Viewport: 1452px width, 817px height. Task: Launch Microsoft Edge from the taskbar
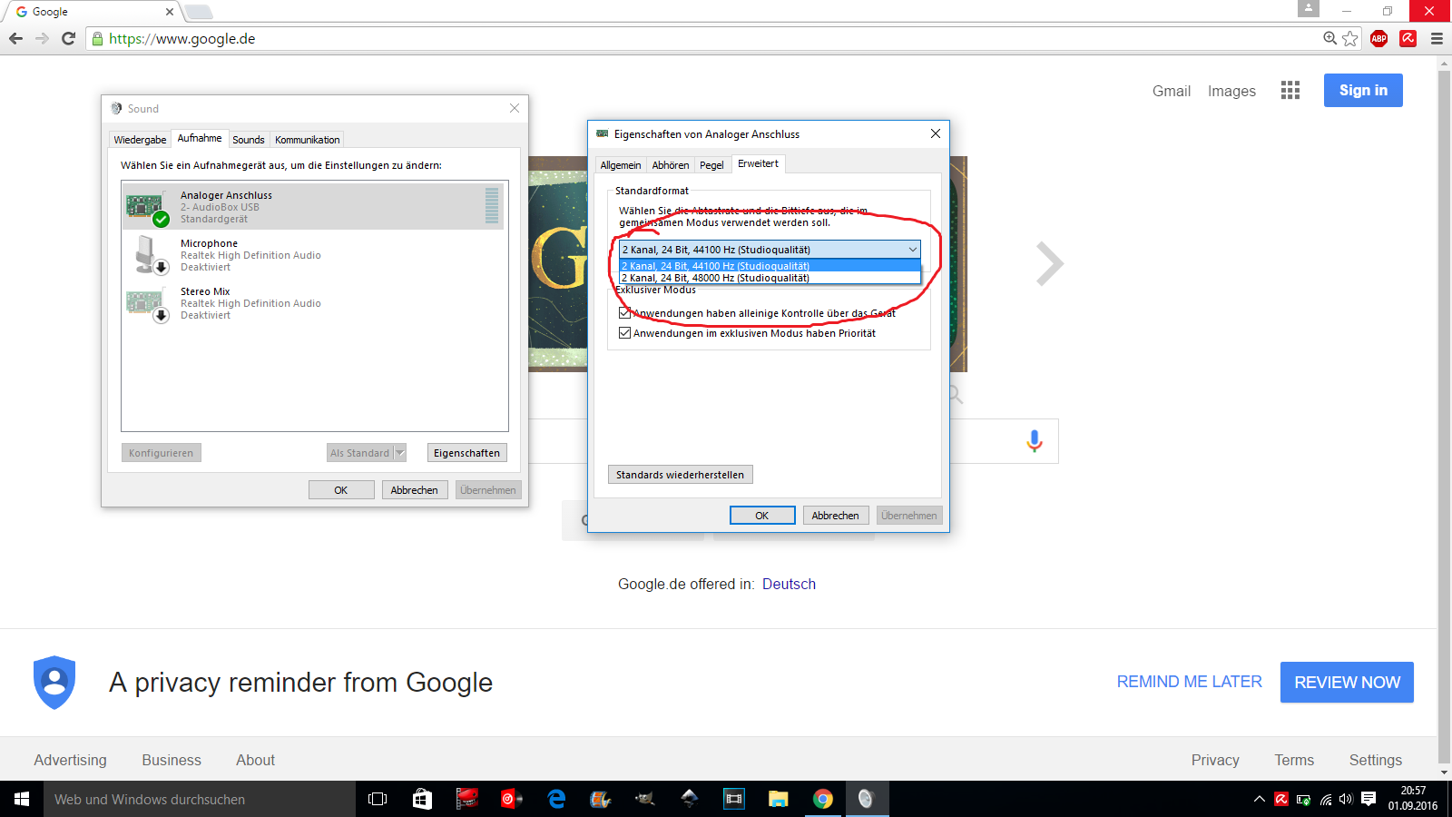point(556,799)
